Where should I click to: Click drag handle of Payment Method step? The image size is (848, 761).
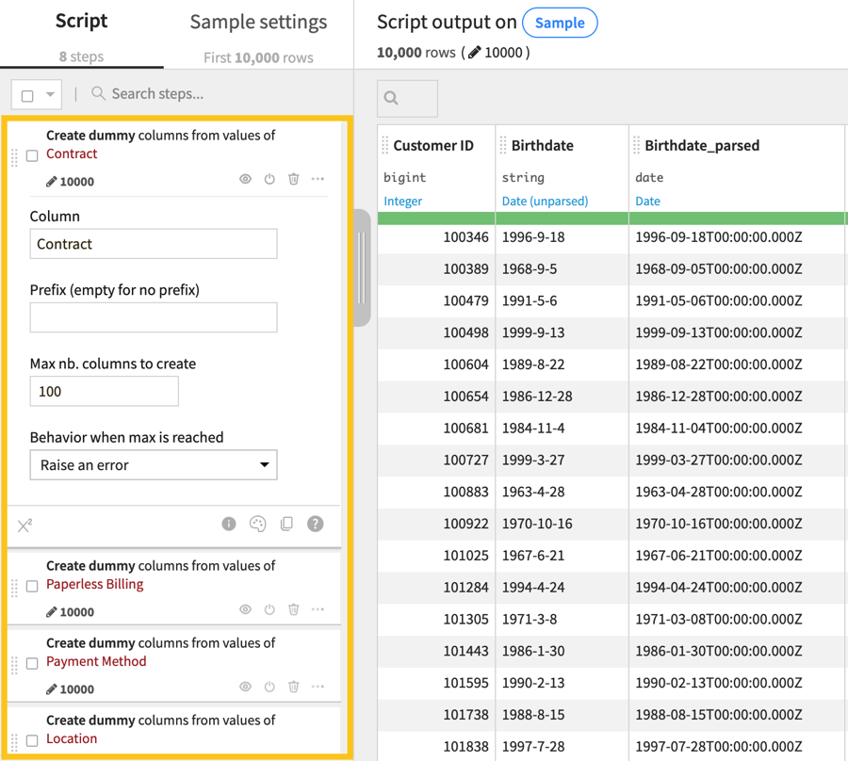coord(14,665)
